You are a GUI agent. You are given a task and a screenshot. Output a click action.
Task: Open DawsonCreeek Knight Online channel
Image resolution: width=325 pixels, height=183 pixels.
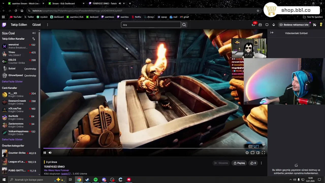tap(19, 102)
